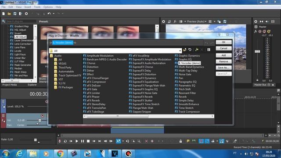281x158 pixels.
Task: Click the refresh icon in Plug-In Chooser
Action: pos(190,50)
